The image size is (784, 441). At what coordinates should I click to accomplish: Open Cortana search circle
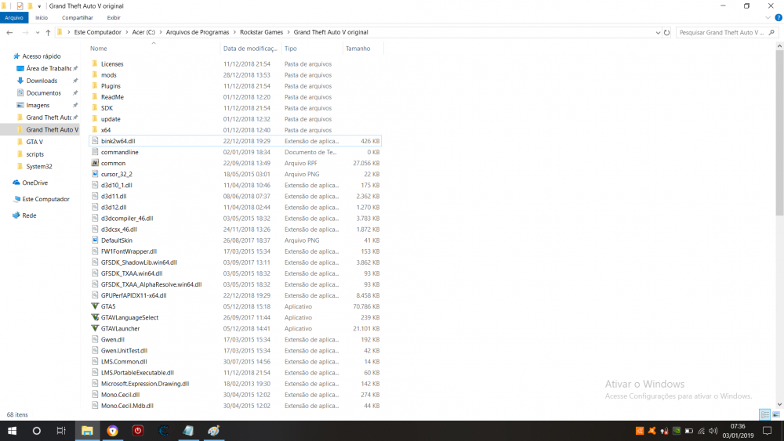click(x=37, y=431)
